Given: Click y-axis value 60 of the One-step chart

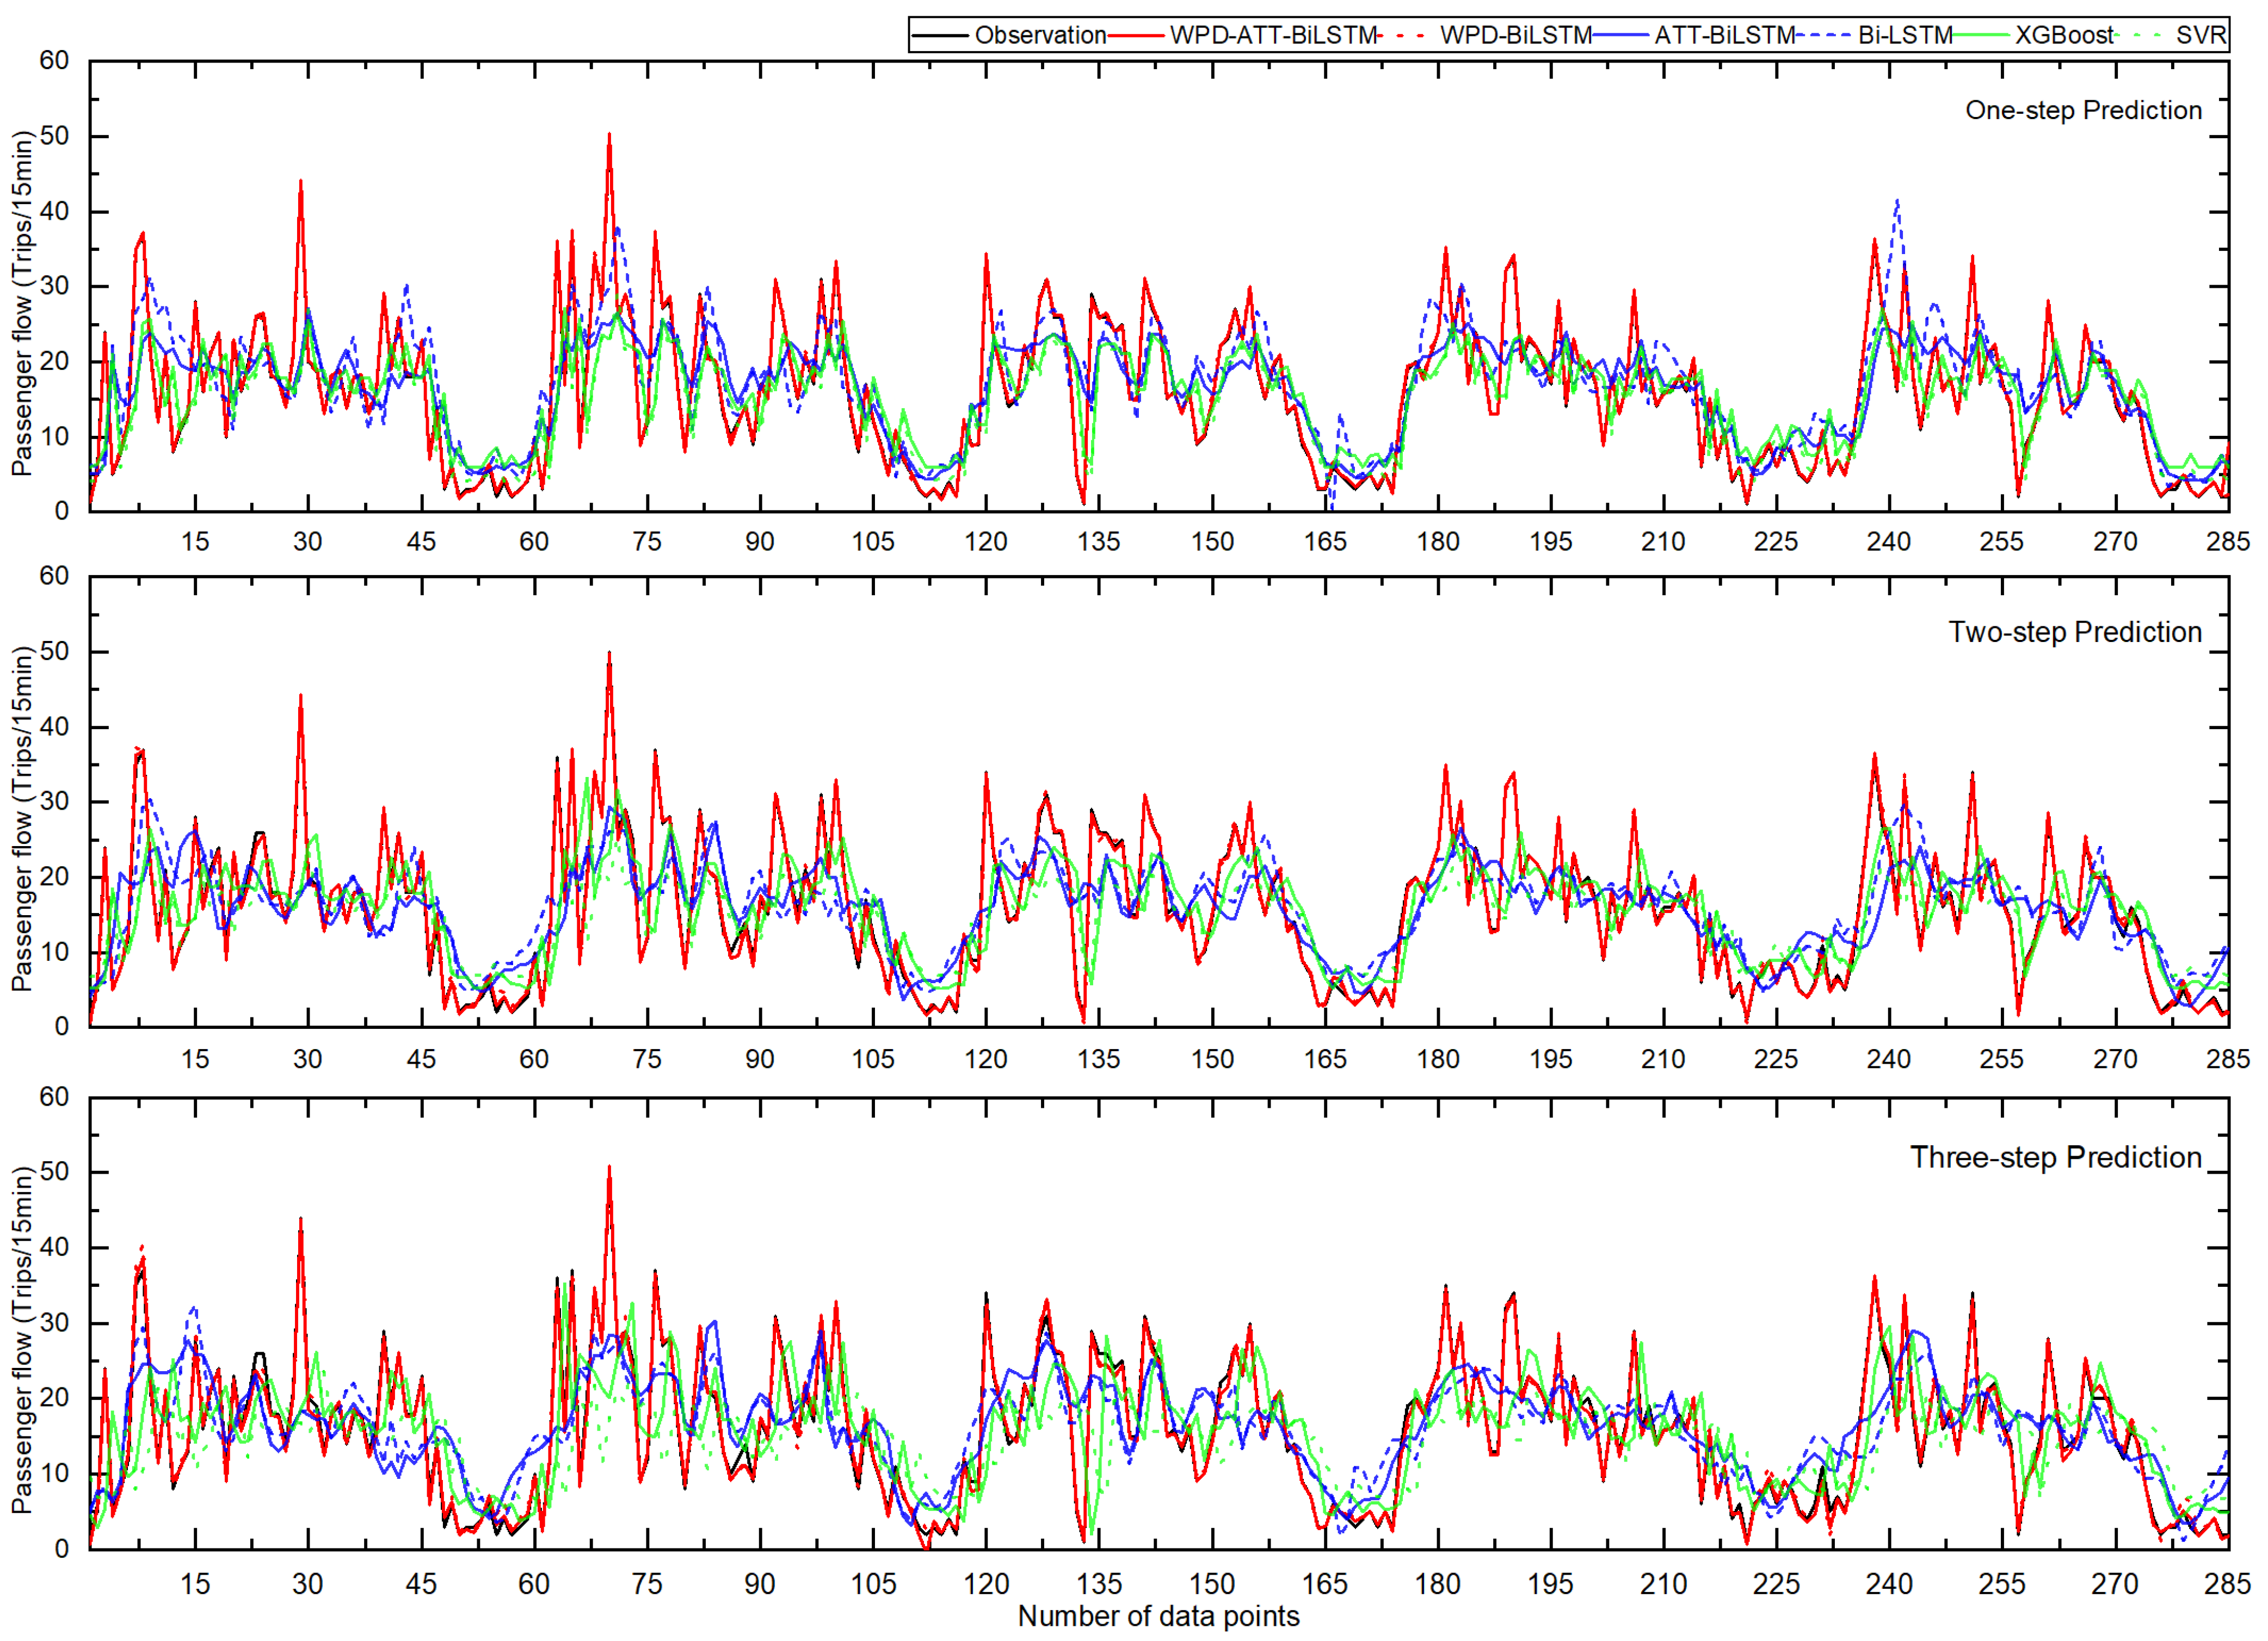Looking at the screenshot, I should pyautogui.click(x=54, y=61).
